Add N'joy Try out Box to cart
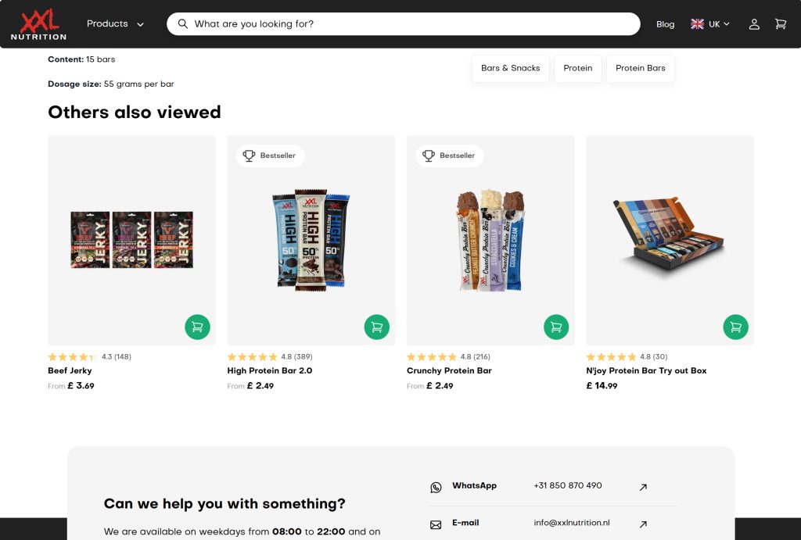Viewport: 801px width, 540px height. coord(735,327)
